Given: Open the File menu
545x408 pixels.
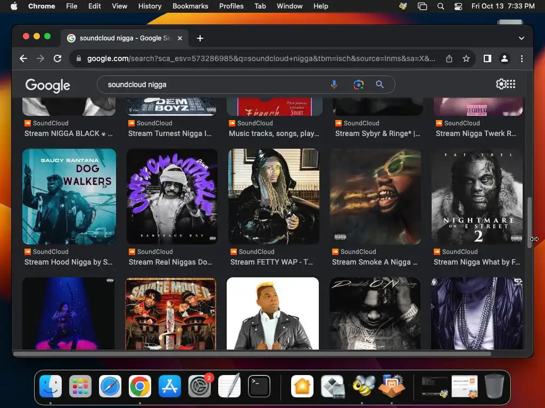Looking at the screenshot, I should click(x=72, y=6).
